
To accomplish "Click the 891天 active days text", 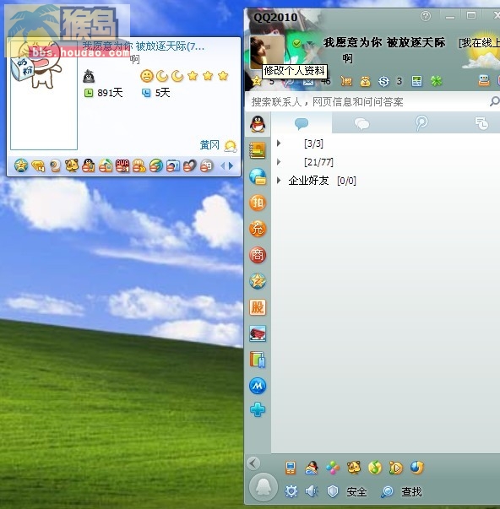I will 110,93.
